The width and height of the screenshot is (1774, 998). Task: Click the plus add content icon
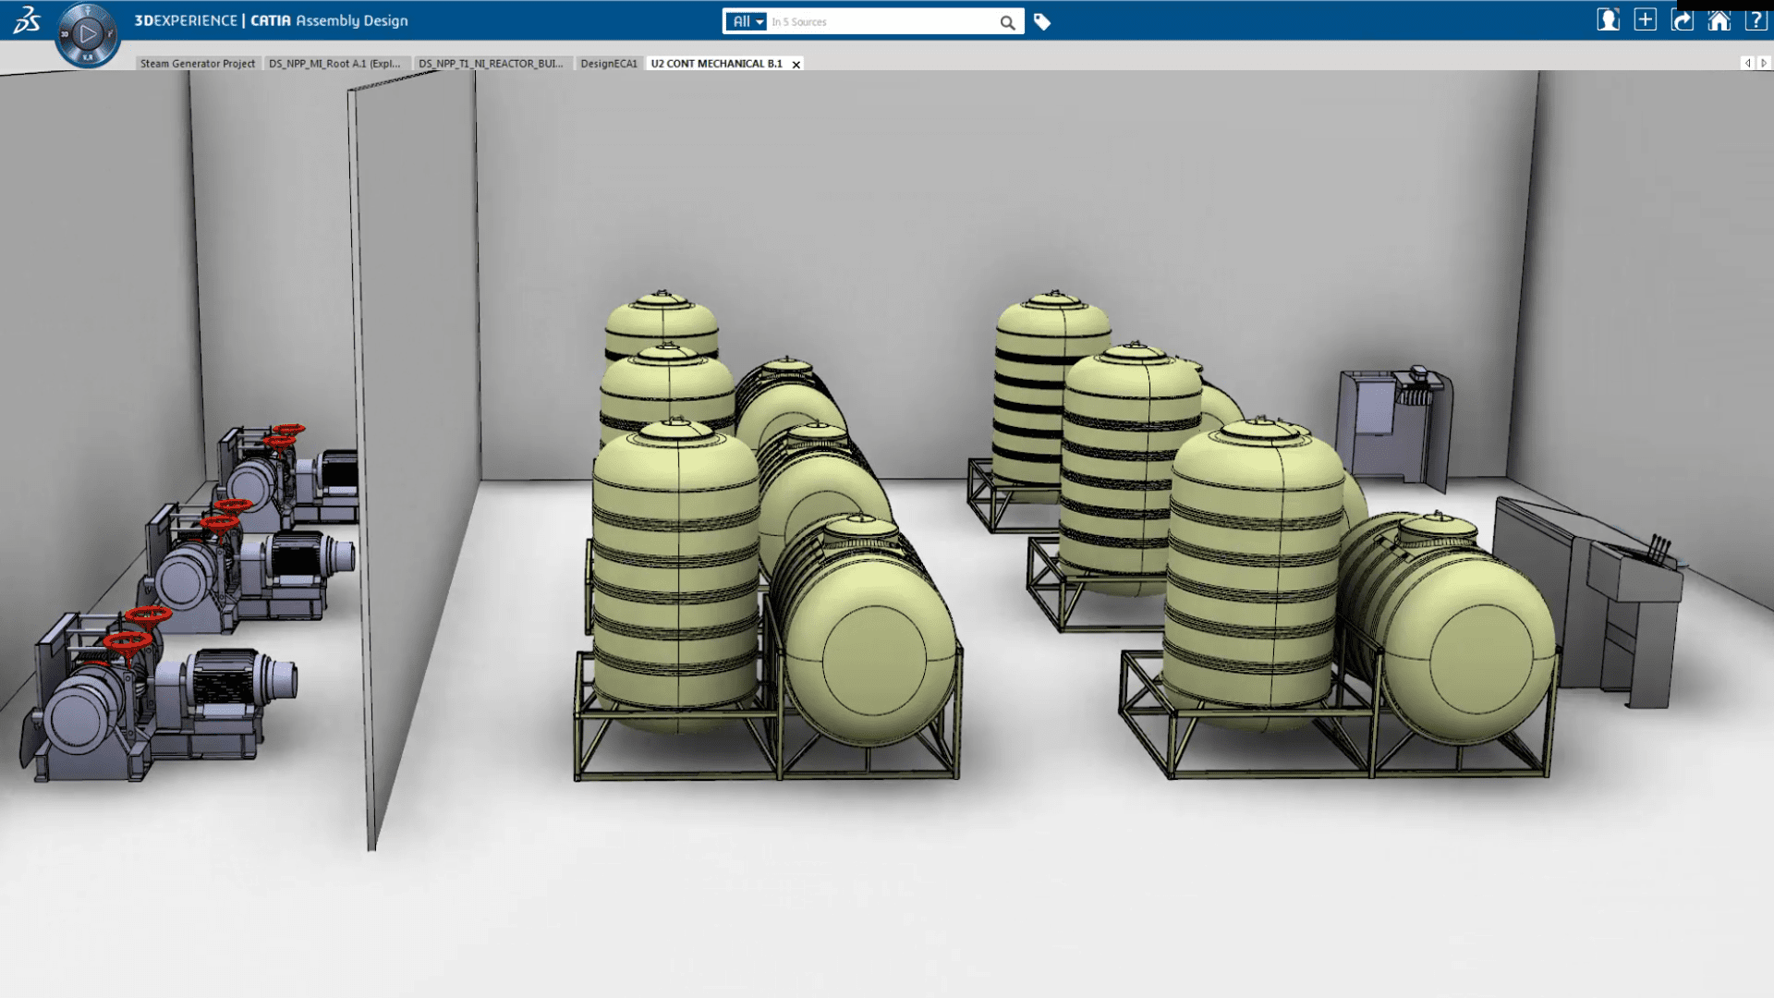pos(1645,20)
